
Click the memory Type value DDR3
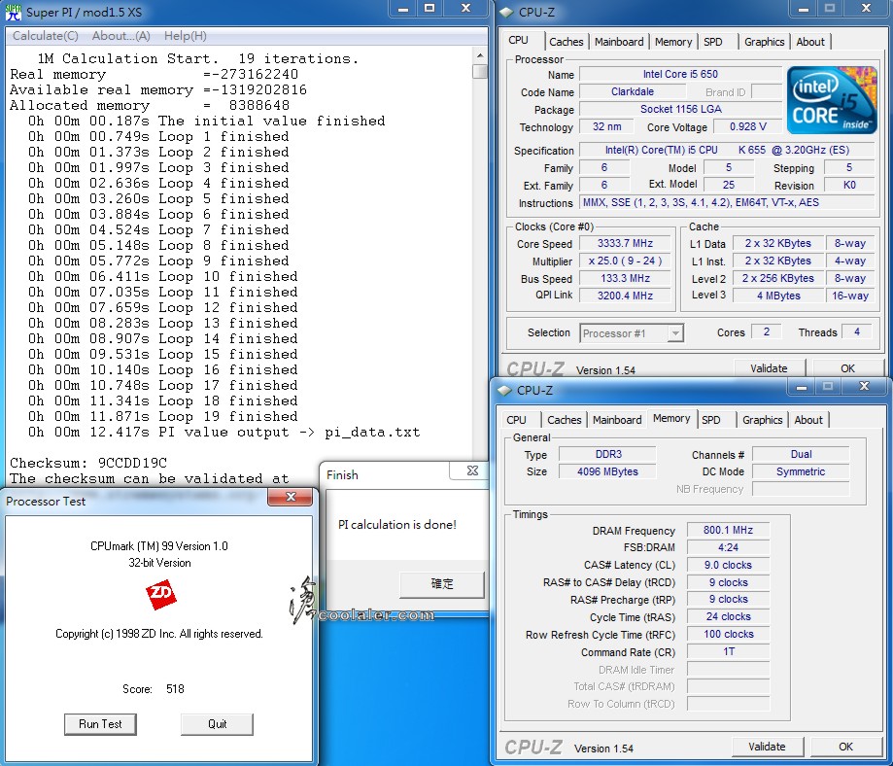(607, 454)
